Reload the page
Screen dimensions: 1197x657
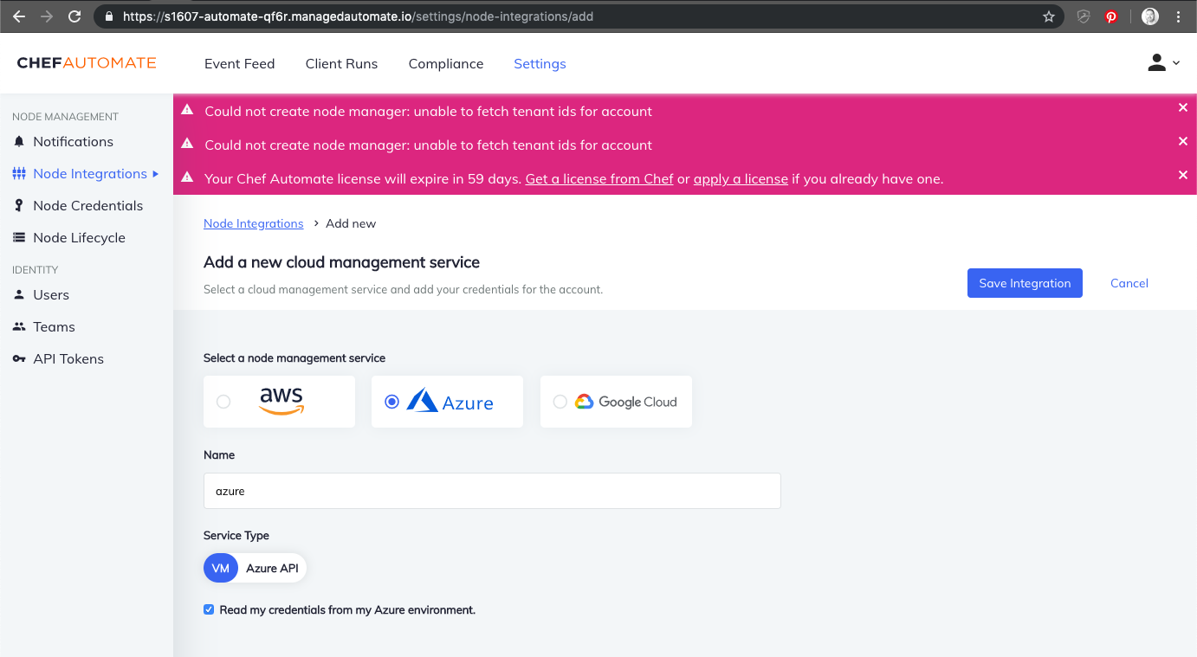click(x=74, y=16)
